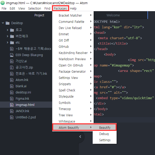Expand the etc folder
Image resolution: width=155 pixels, height=155 pixels.
(x=8, y=43)
